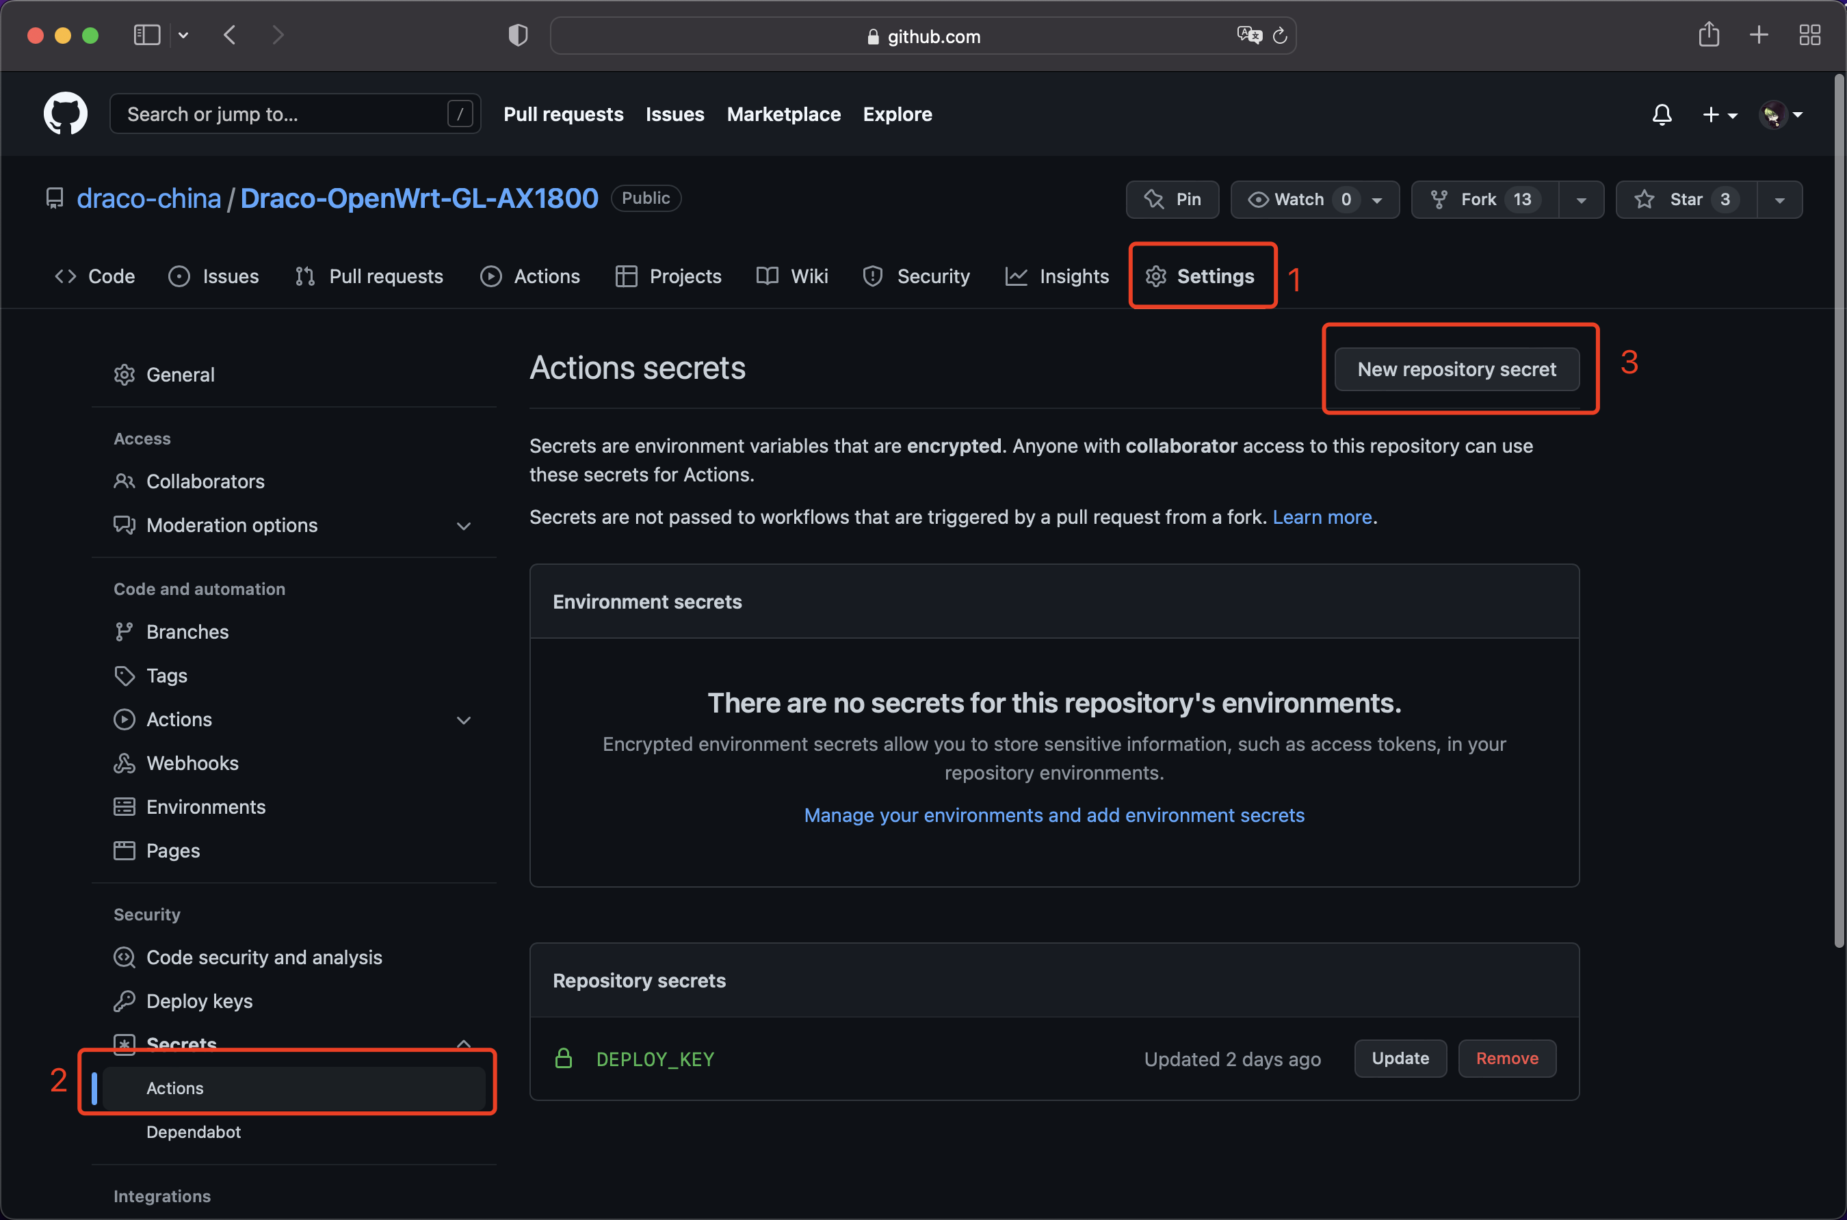Click the Safari sidebar toggle icon

pos(147,35)
